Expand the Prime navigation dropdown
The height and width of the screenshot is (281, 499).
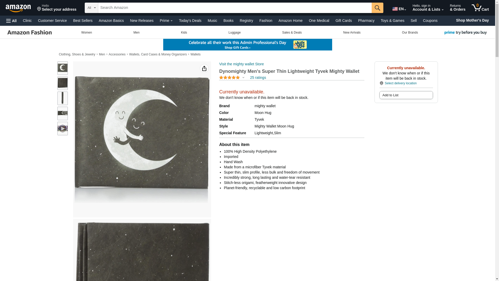166,21
